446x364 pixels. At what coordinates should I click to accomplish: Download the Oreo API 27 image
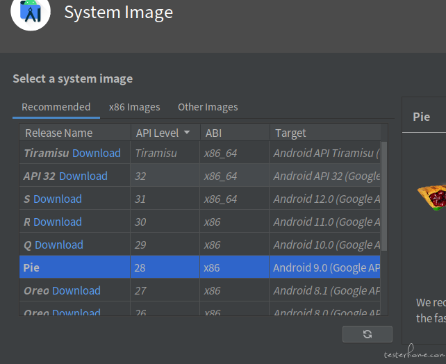click(76, 290)
